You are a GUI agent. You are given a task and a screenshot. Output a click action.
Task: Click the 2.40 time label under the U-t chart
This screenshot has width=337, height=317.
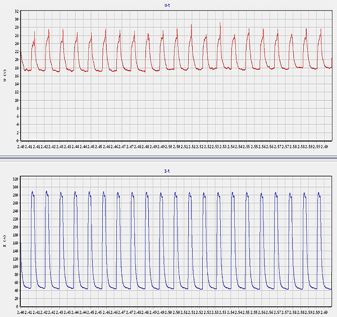tap(21, 146)
